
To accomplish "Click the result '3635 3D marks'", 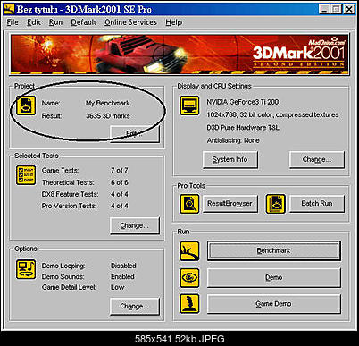I will tap(108, 116).
